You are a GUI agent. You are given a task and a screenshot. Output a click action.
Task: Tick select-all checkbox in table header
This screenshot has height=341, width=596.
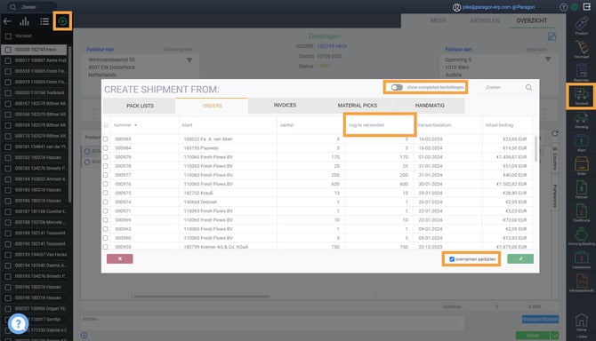click(106, 125)
